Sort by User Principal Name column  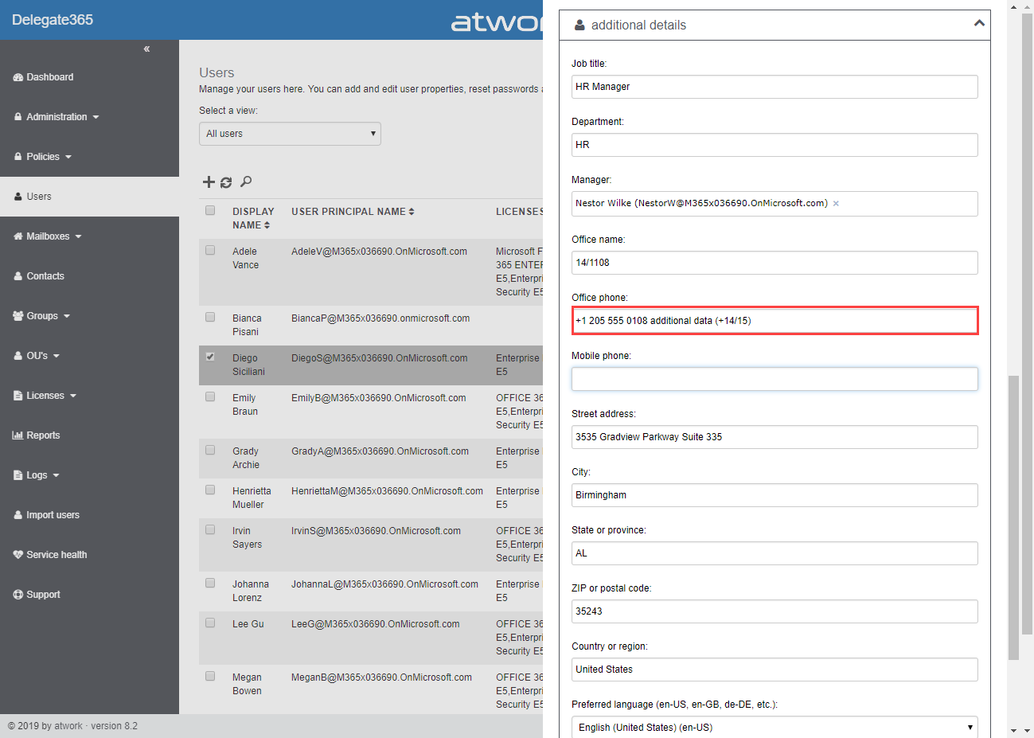click(353, 212)
